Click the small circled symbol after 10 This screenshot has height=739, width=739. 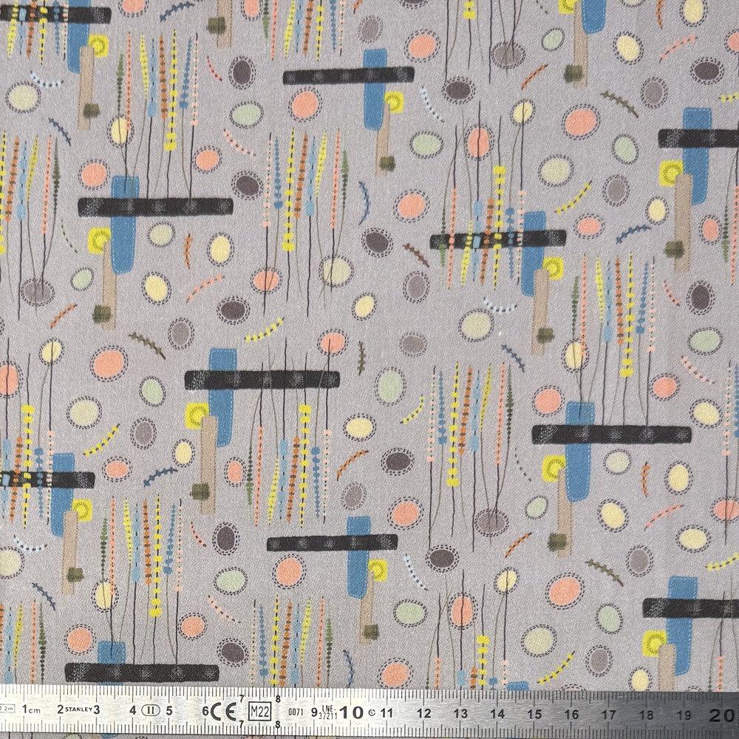[371, 713]
